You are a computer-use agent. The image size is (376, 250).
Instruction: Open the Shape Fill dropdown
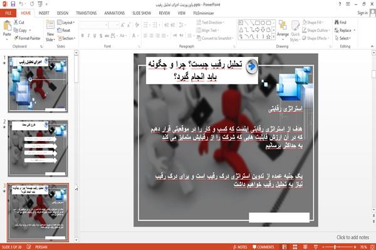pyautogui.click(x=313, y=23)
